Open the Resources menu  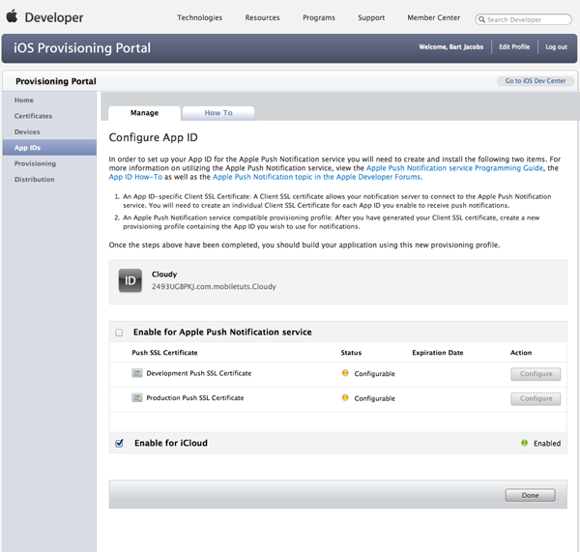coord(262,17)
